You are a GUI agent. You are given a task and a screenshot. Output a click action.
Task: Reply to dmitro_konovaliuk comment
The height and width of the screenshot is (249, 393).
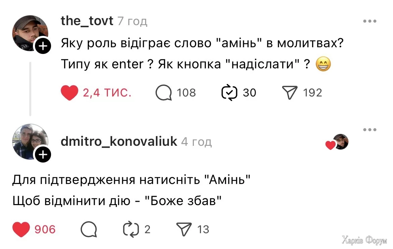[x=89, y=229]
